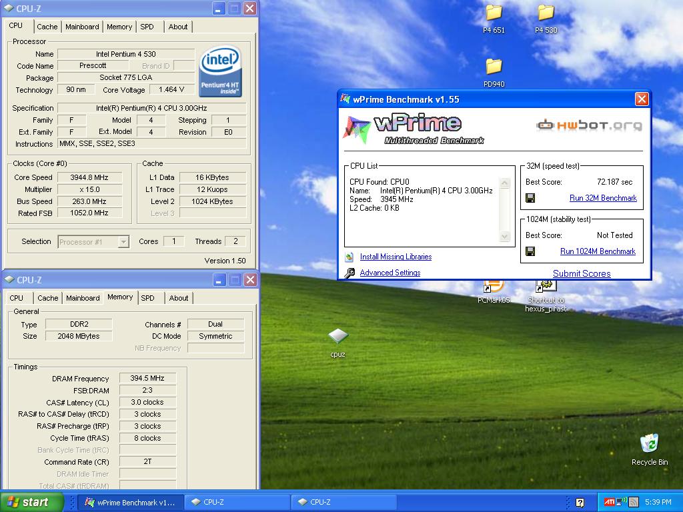683x512 pixels.
Task: Close the wPrime Benchmark window
Action: [642, 99]
